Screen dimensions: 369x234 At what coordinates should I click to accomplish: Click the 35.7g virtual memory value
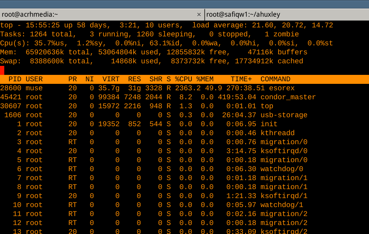click(x=109, y=88)
